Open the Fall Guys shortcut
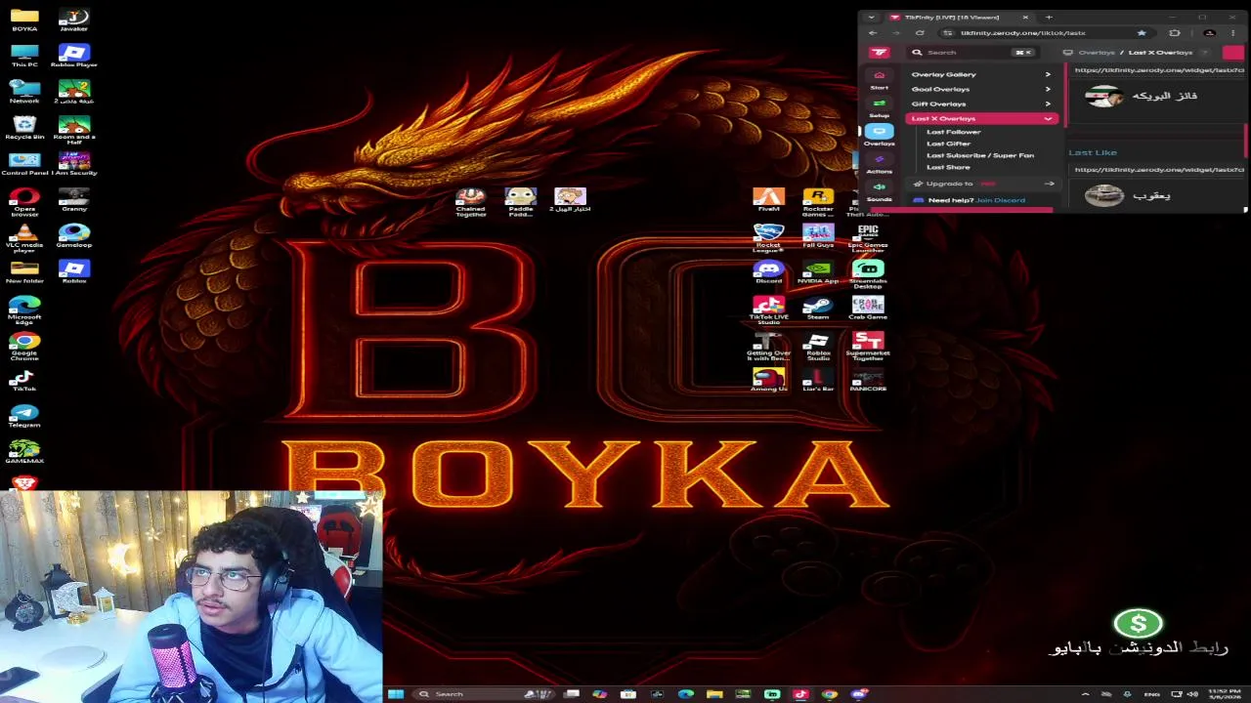 818,236
